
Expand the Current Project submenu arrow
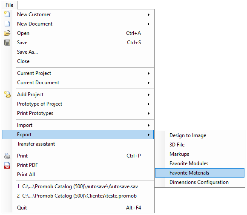[148, 73]
